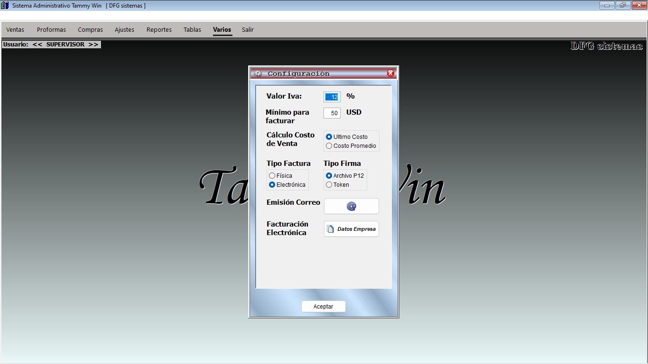Select Archivo P12 signature type
Viewport: 648px width, 364px height.
coord(345,175)
